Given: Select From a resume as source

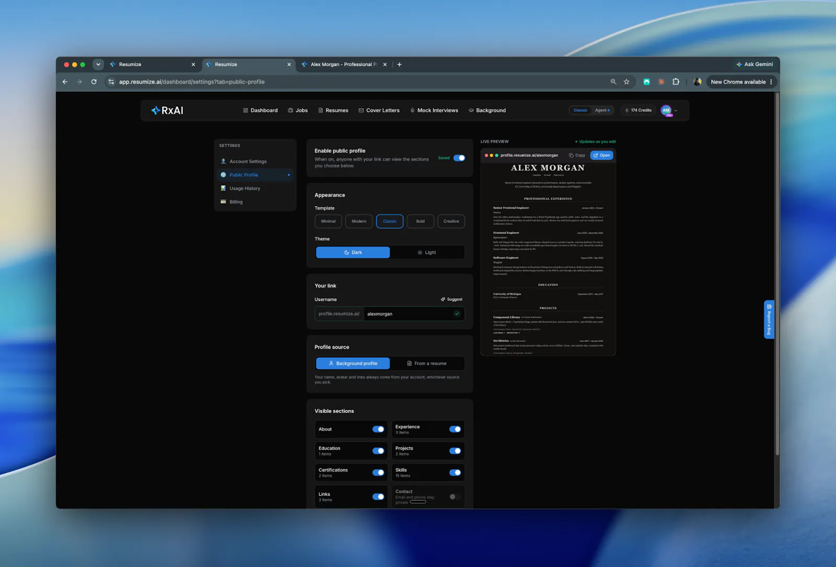Looking at the screenshot, I should pos(427,363).
